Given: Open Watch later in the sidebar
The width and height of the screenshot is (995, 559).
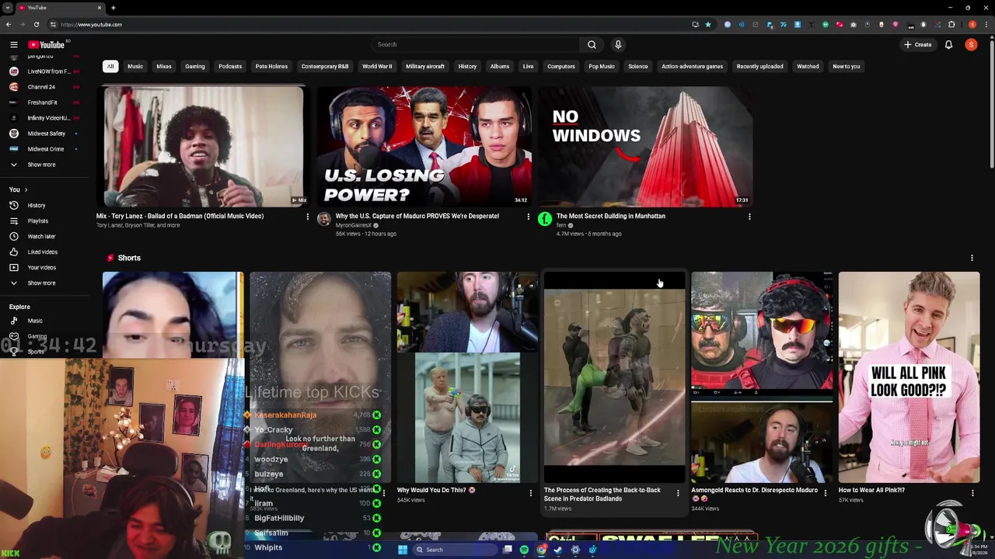Looking at the screenshot, I should pos(41,237).
